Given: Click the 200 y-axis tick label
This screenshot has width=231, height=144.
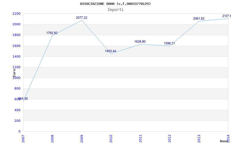Looking at the screenshot, I should (x=17, y=121).
